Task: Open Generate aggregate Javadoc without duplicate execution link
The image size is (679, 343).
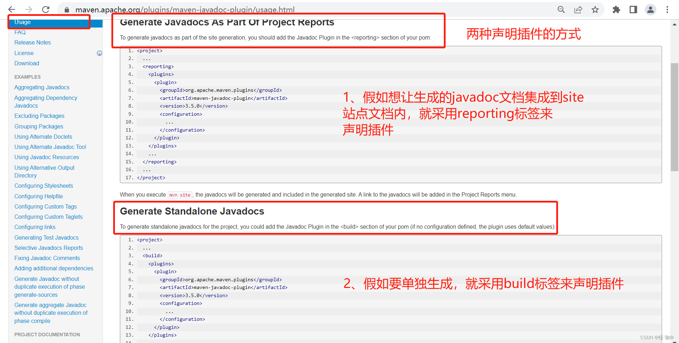Action: pos(51,313)
